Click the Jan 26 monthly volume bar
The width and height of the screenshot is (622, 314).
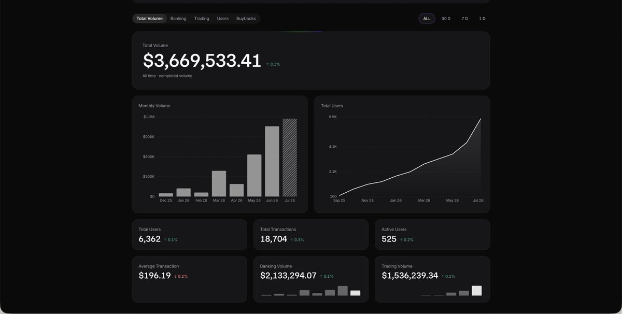tap(183, 192)
